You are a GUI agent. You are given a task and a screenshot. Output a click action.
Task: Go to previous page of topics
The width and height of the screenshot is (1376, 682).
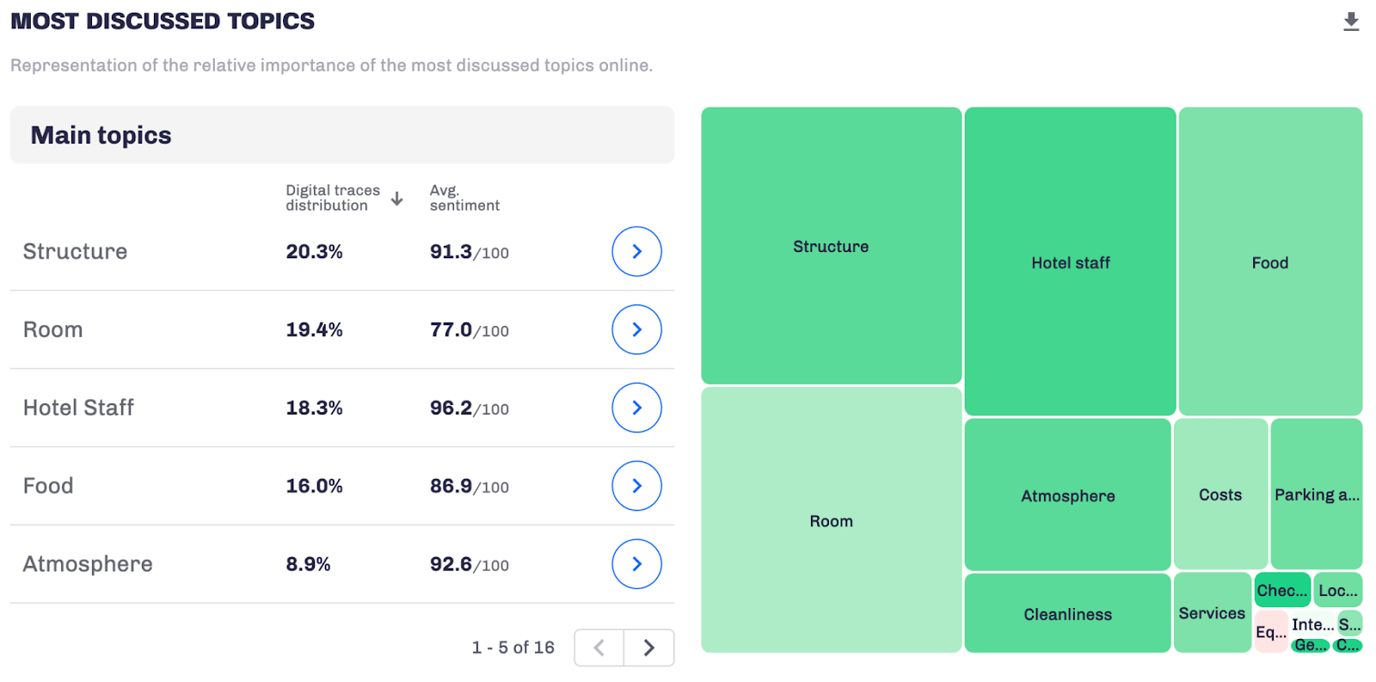599,648
